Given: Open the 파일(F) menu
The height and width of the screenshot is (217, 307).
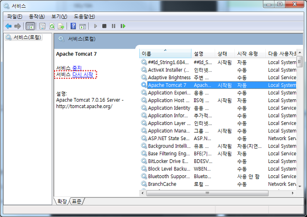Looking at the screenshot, I should pyautogui.click(x=15, y=16).
